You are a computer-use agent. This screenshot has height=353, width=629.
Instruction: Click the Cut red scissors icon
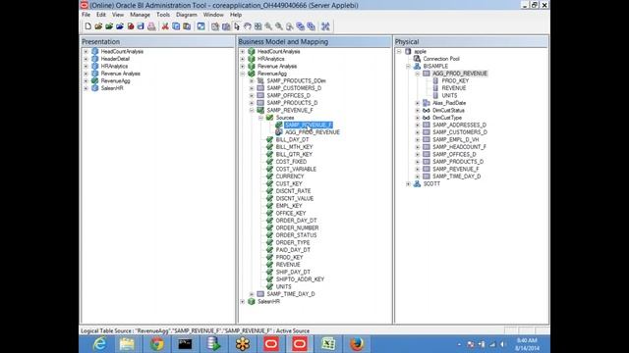(165, 26)
